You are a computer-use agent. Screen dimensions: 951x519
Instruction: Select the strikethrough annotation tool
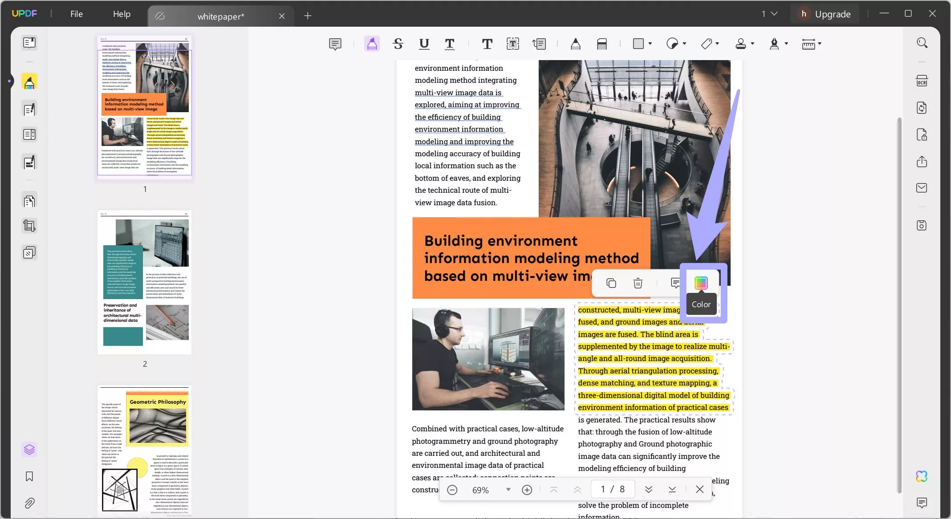point(398,44)
